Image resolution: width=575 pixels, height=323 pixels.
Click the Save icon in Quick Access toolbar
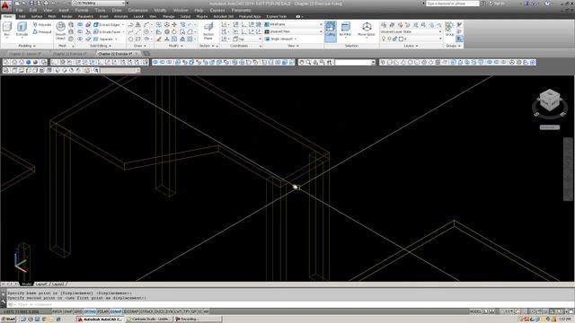[31, 3]
